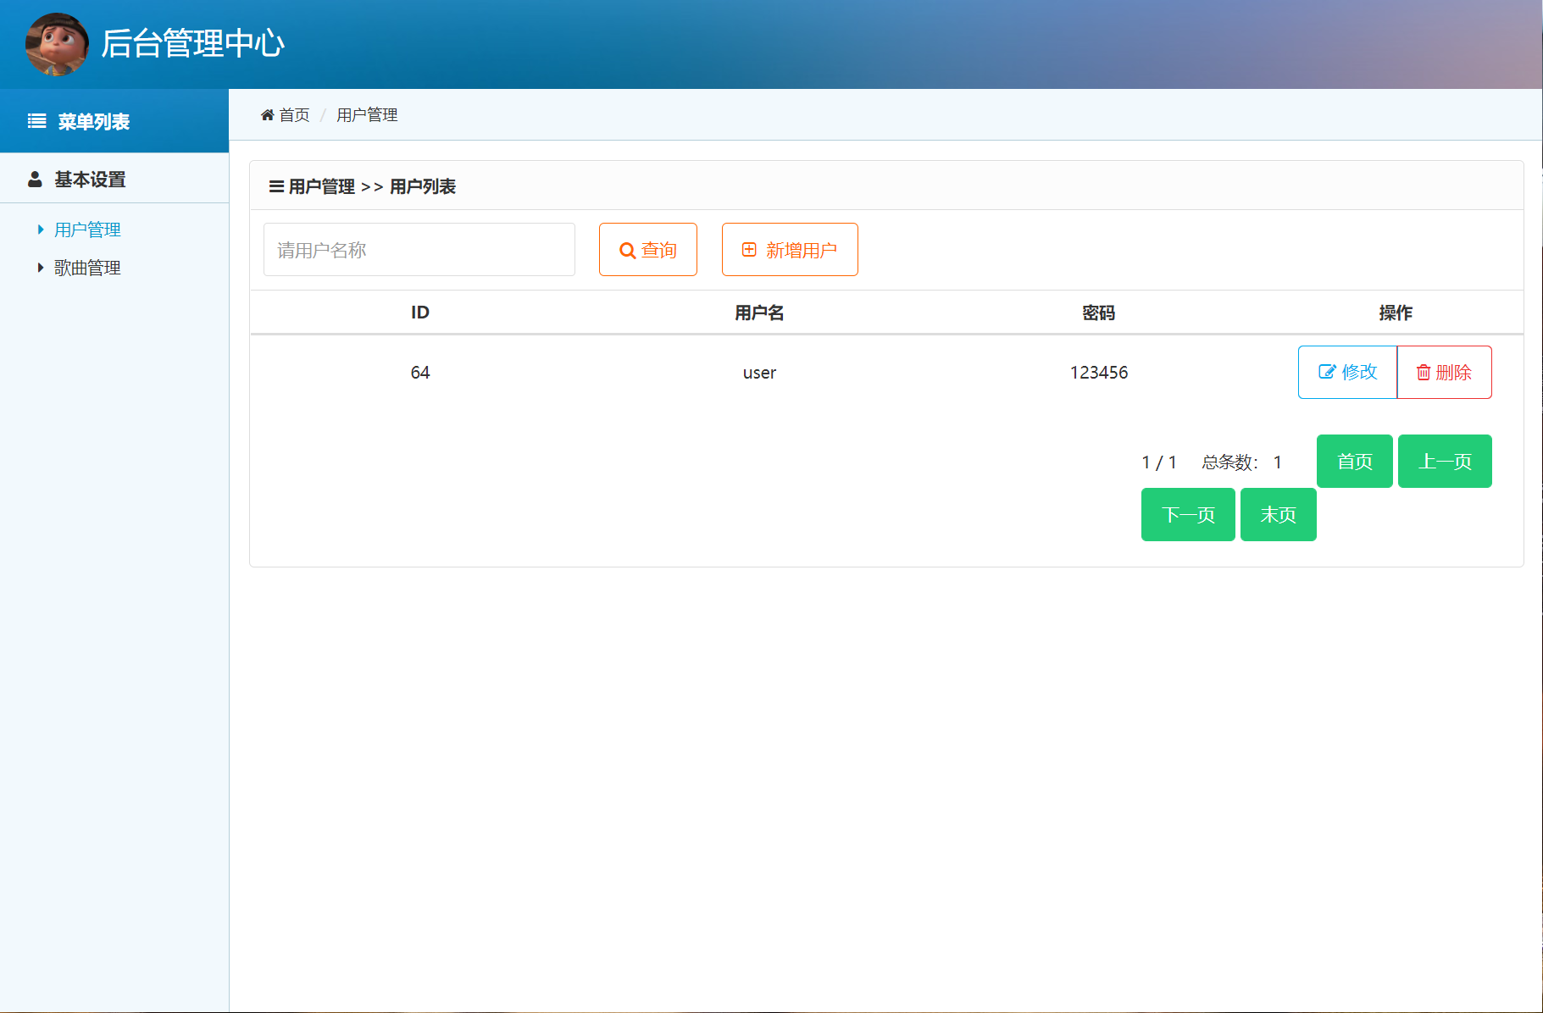
Task: Click the home icon in breadcrumb
Action: click(x=267, y=115)
